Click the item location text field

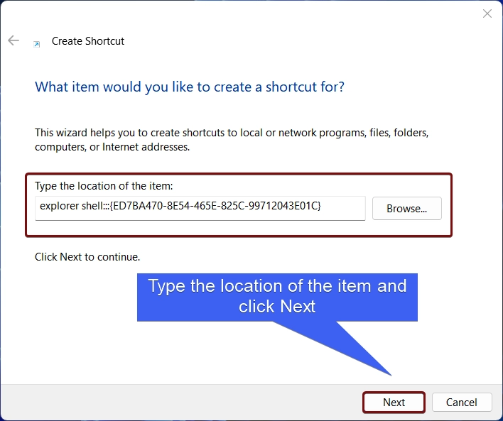click(x=200, y=208)
